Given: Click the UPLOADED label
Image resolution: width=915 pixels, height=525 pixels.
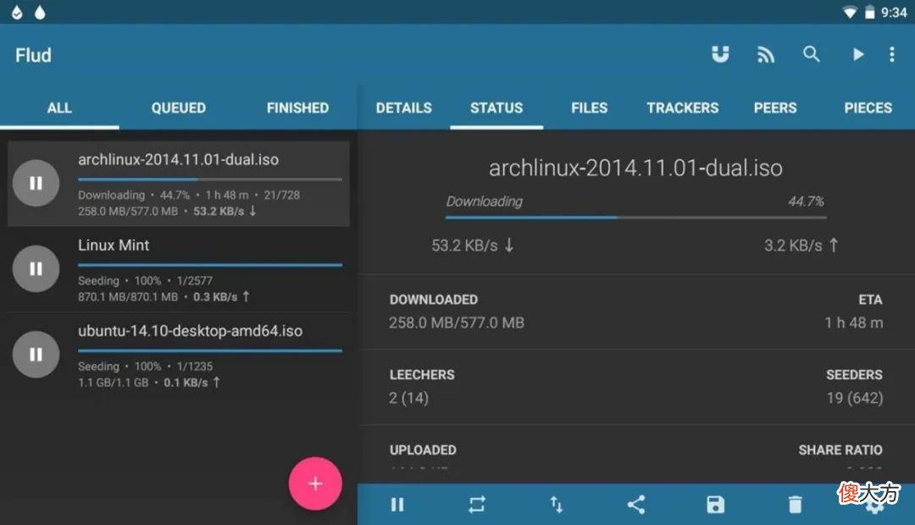Looking at the screenshot, I should pyautogui.click(x=423, y=450).
